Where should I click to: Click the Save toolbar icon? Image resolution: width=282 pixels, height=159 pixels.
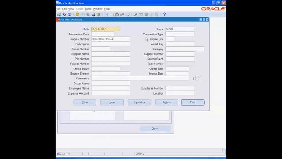pyautogui.click(x=78, y=15)
